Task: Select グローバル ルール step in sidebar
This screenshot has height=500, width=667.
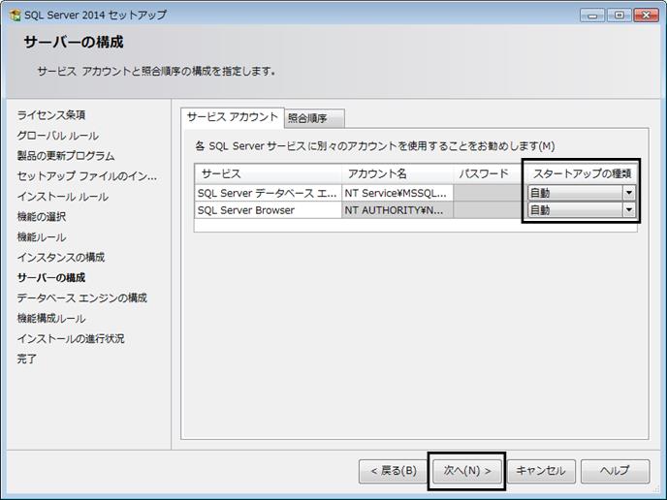Action: 58,136
